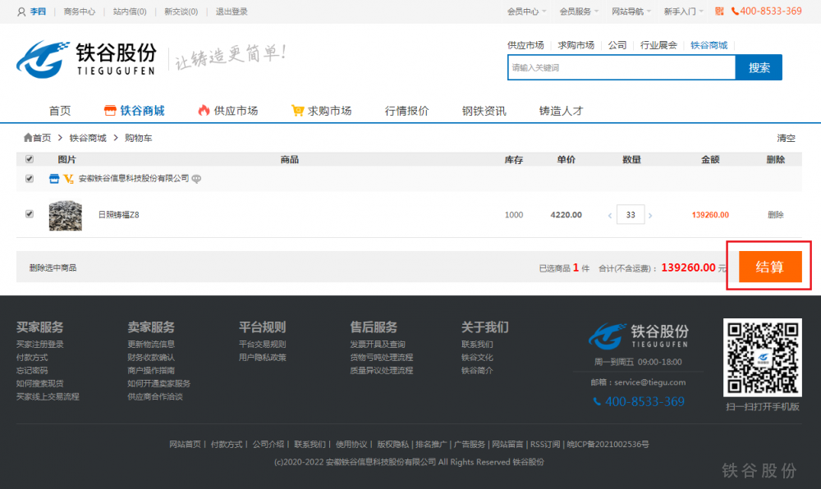Click the home icon in breadcrumb
The height and width of the screenshot is (489, 821).
click(x=28, y=138)
